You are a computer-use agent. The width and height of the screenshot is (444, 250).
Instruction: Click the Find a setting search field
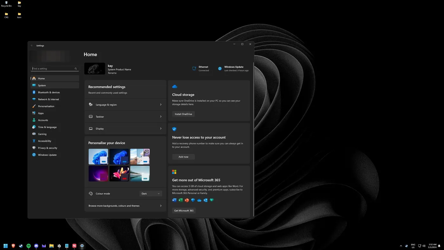tap(55, 69)
